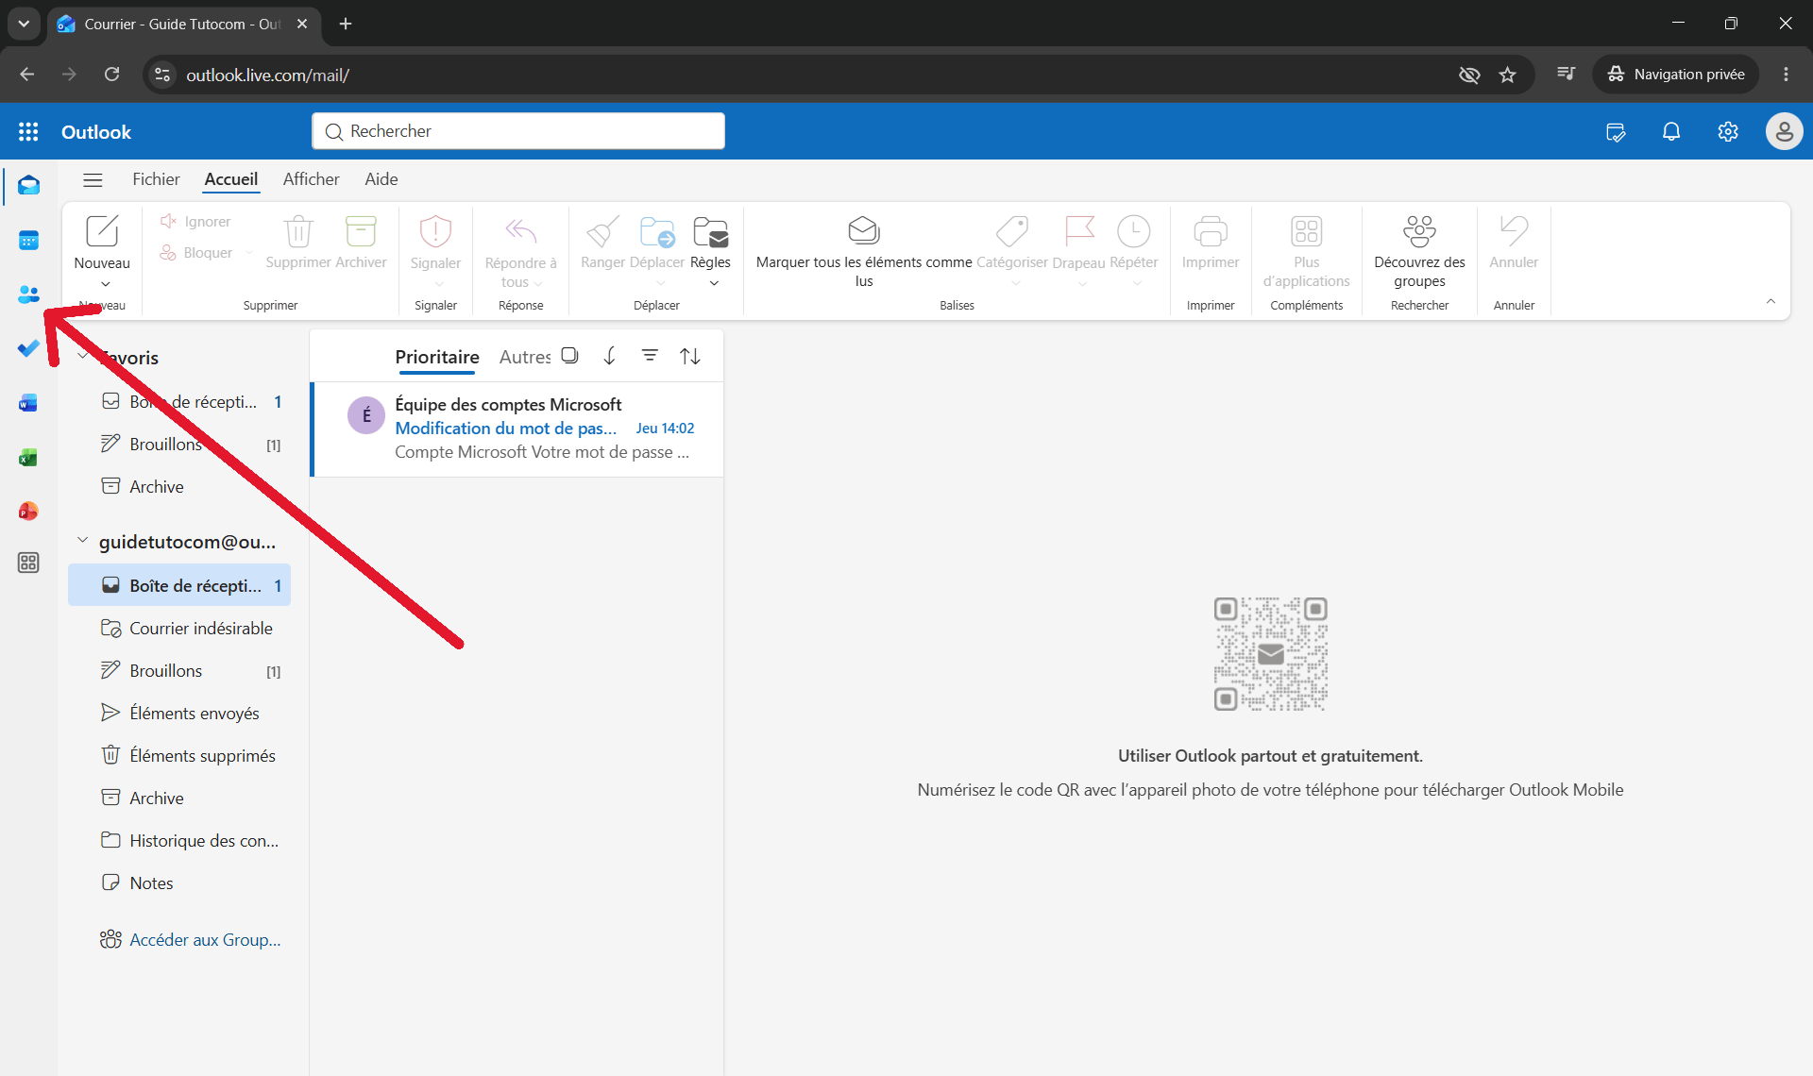Click the Archiver box icon in ribbon
This screenshot has height=1076, width=1813.
361,230
